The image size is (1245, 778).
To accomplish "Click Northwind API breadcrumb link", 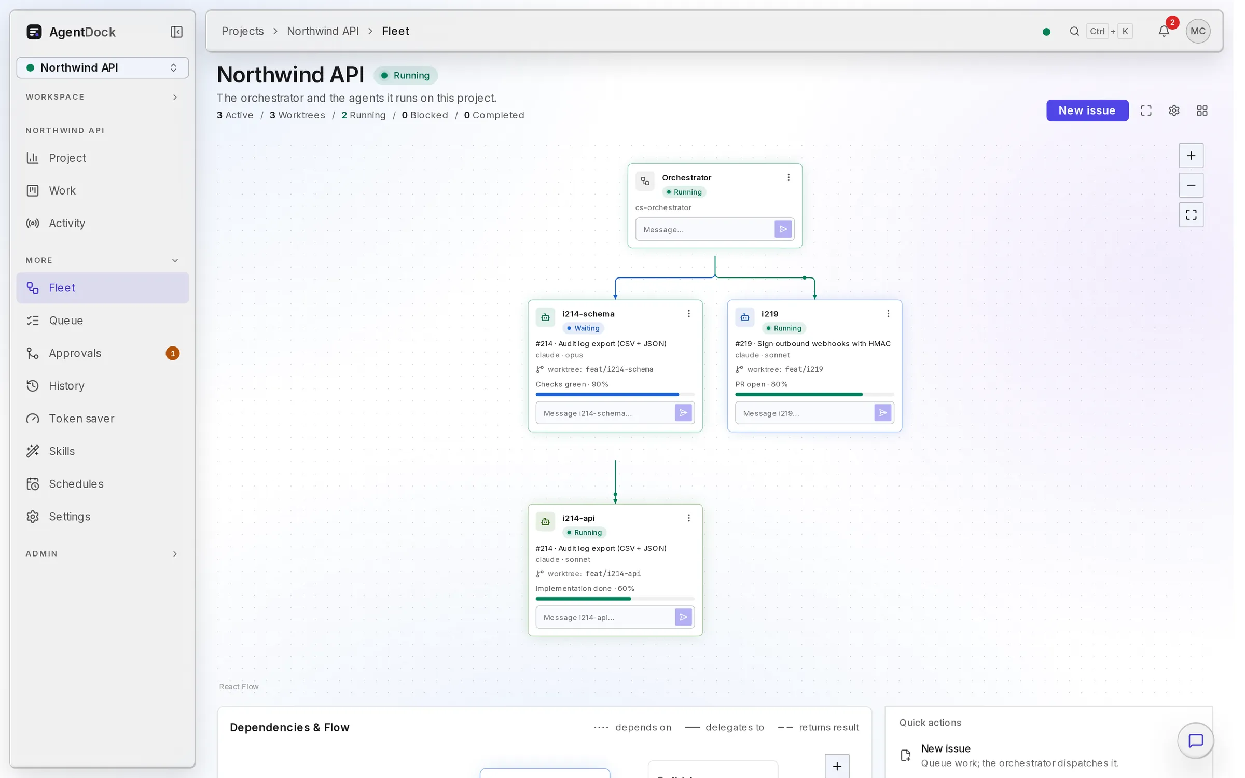I will pyautogui.click(x=323, y=31).
